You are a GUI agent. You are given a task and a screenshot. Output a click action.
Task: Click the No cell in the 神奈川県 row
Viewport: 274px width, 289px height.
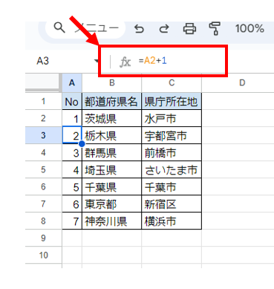(x=72, y=221)
